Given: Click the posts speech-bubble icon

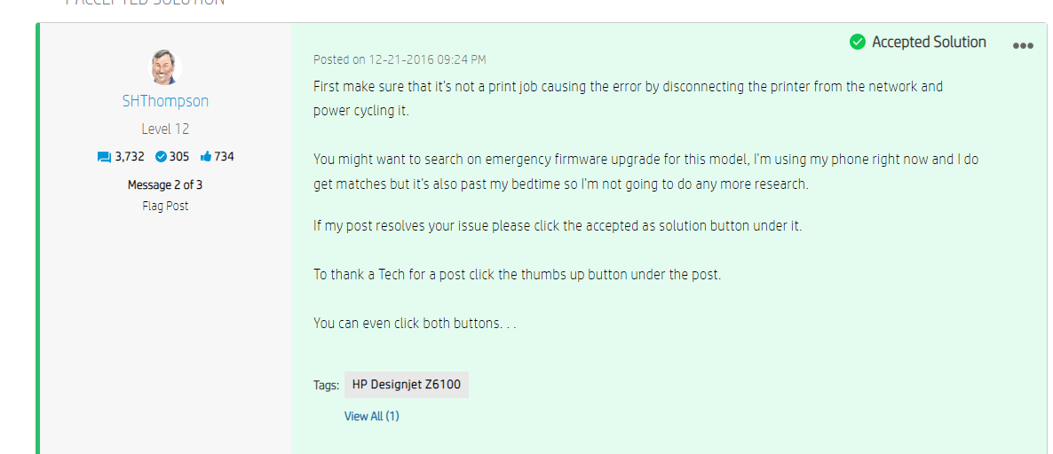Looking at the screenshot, I should tap(104, 157).
